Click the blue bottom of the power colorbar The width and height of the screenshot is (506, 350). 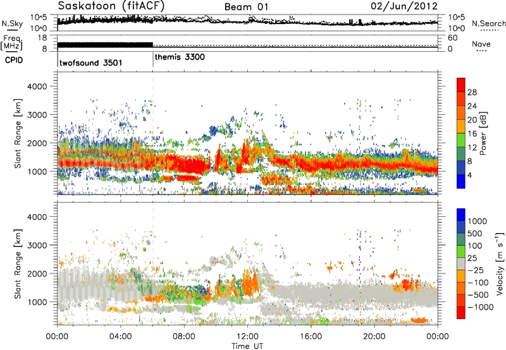click(x=461, y=181)
